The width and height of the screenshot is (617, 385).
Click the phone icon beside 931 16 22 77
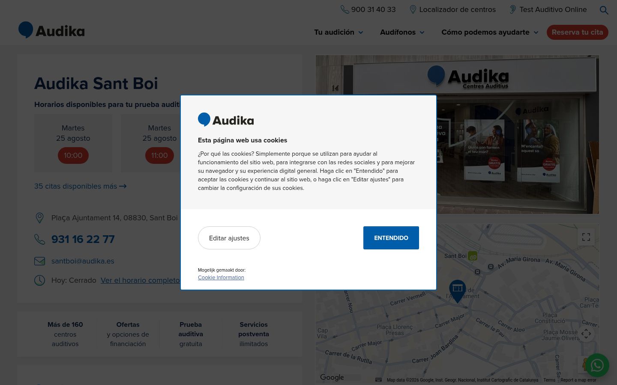pos(39,239)
